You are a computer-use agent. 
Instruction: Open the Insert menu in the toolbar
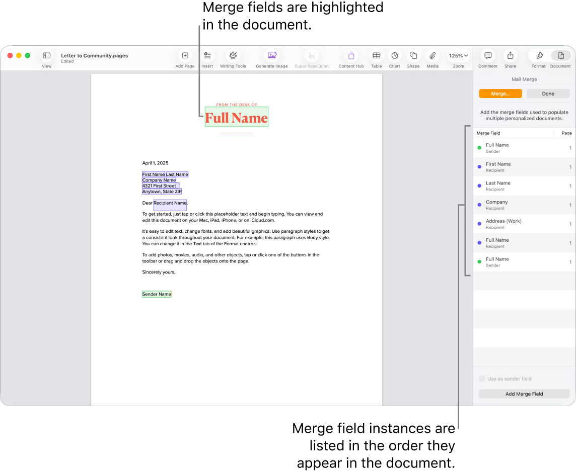207,55
